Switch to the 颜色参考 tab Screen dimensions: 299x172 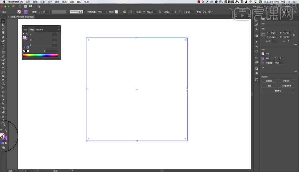tap(40, 30)
